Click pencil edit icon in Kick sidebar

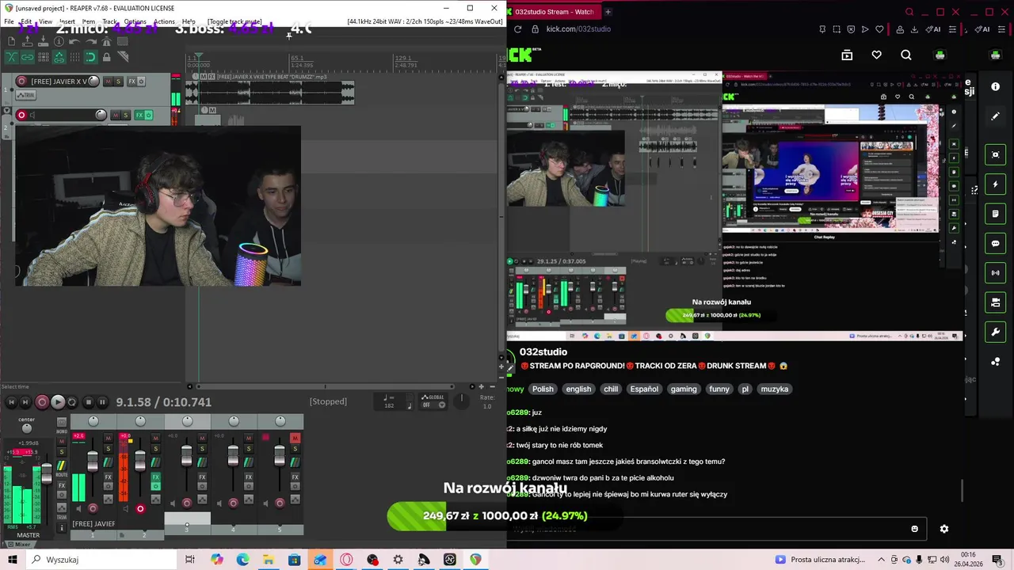coord(996,116)
